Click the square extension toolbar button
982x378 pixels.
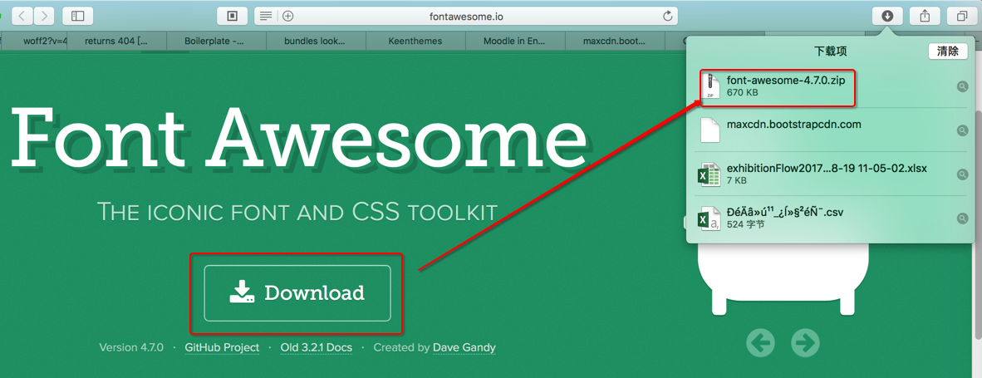pos(233,16)
